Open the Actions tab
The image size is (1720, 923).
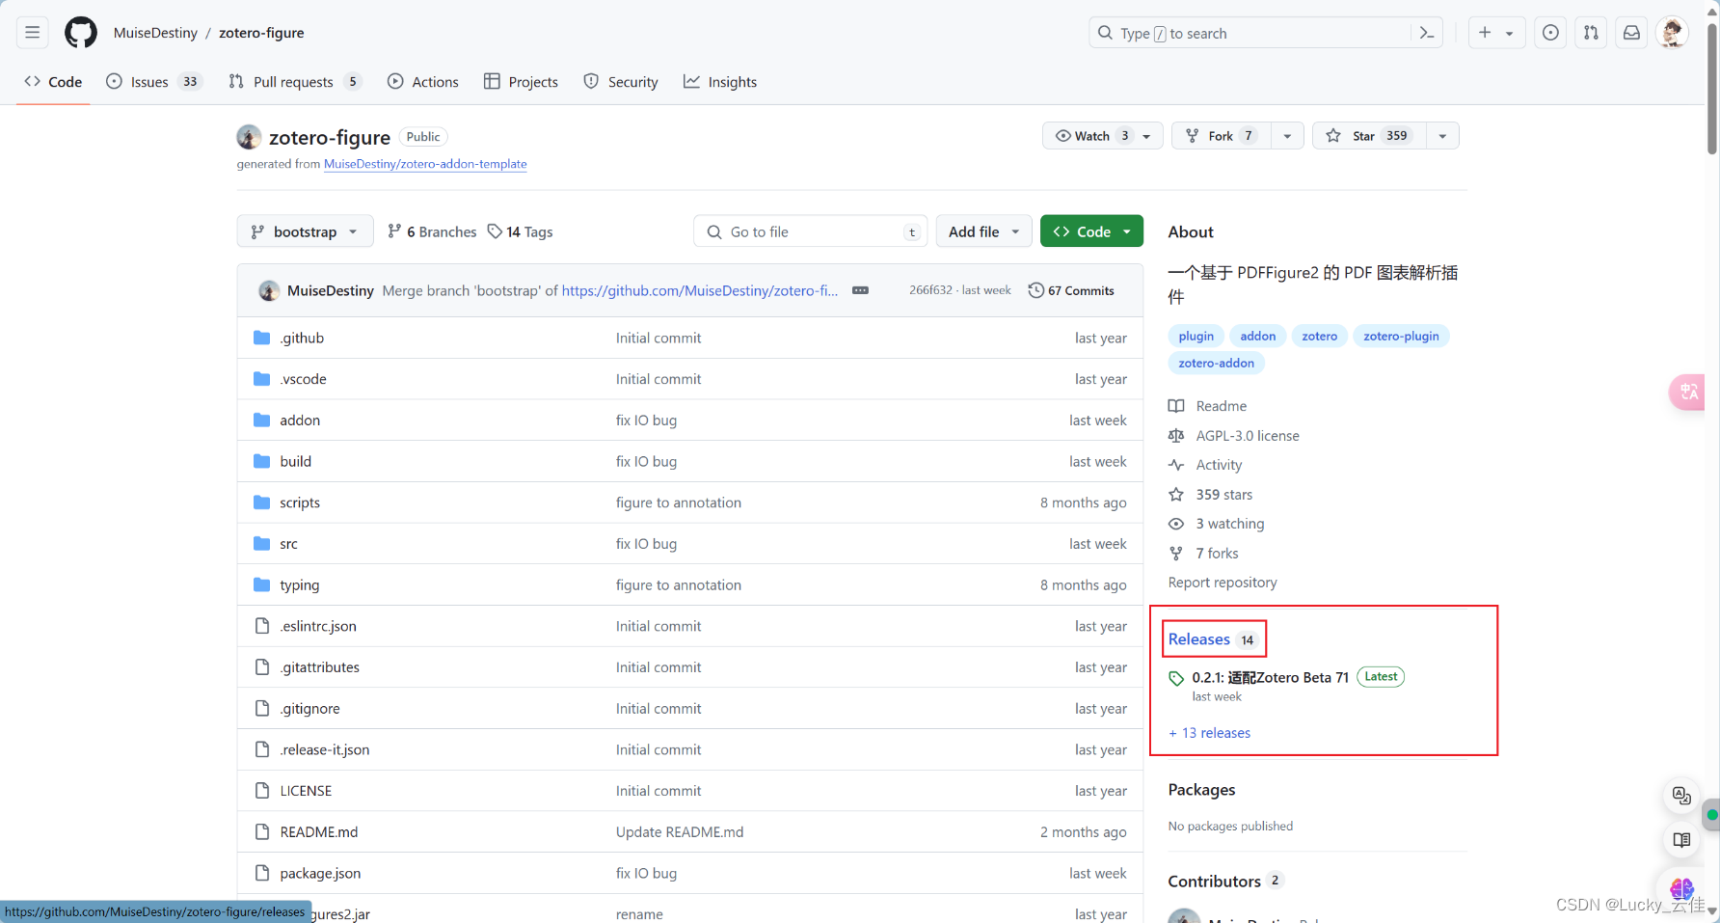pyautogui.click(x=423, y=82)
